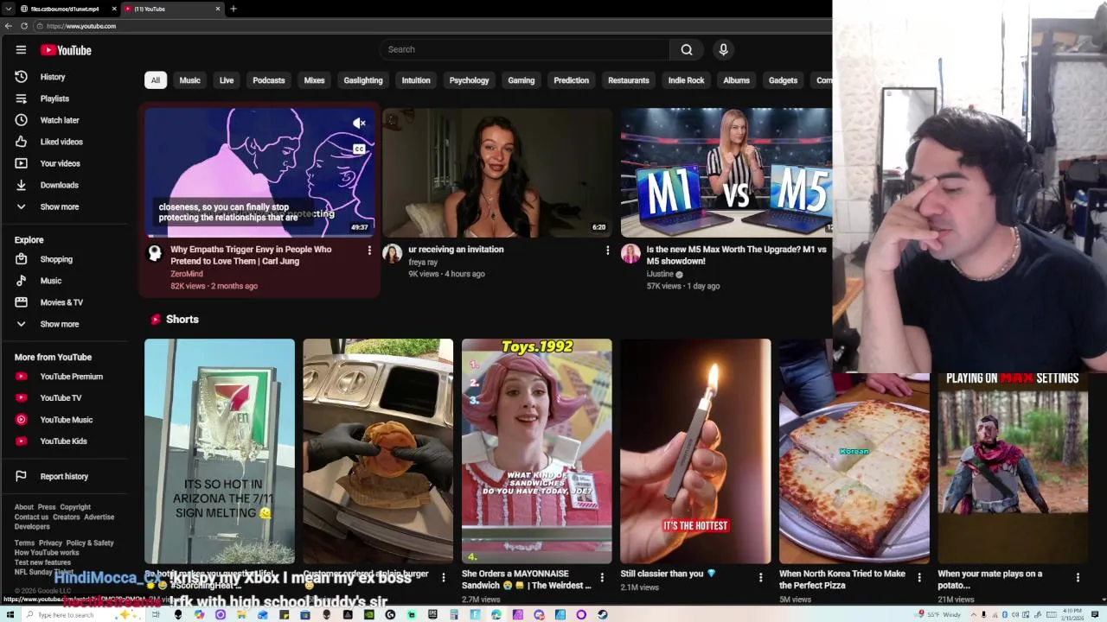
Task: Open options for 'Still classier than you' short
Action: pos(761,577)
